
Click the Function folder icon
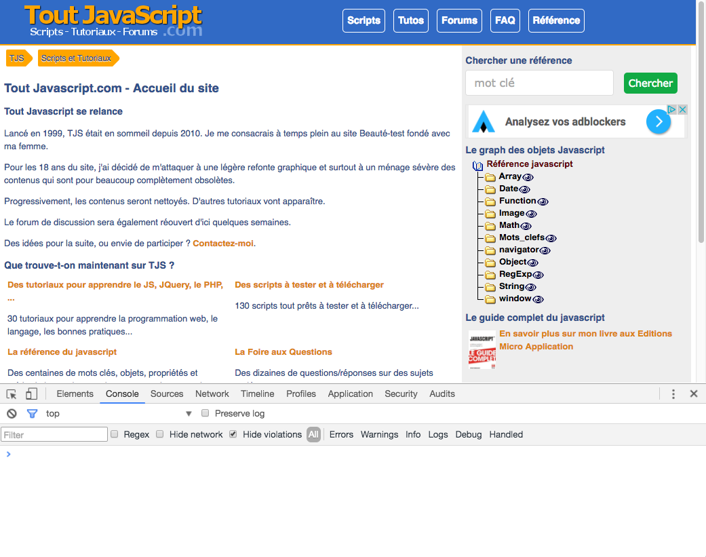[x=490, y=201]
